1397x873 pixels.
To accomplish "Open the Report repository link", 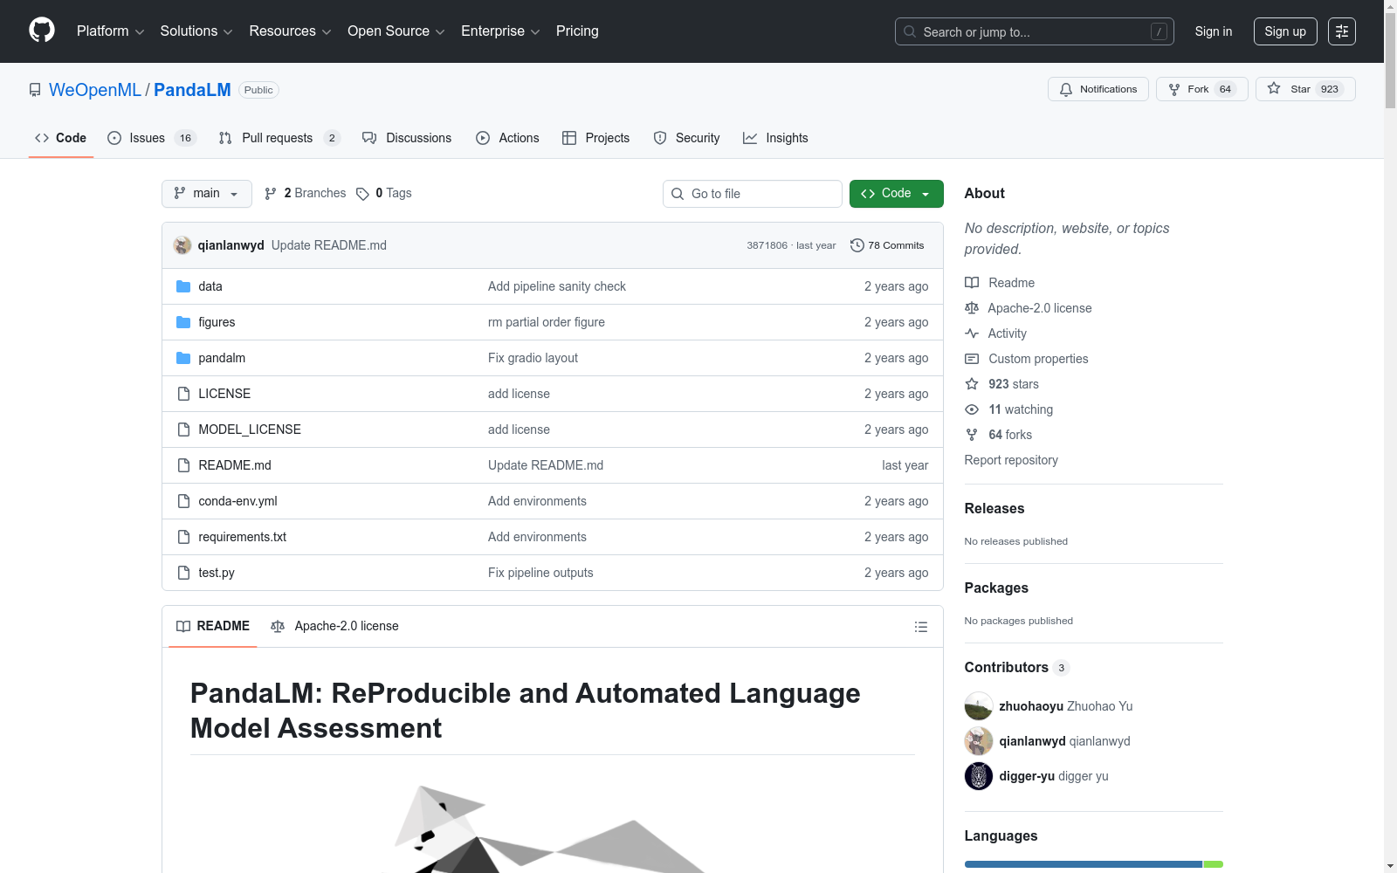I will (1010, 460).
